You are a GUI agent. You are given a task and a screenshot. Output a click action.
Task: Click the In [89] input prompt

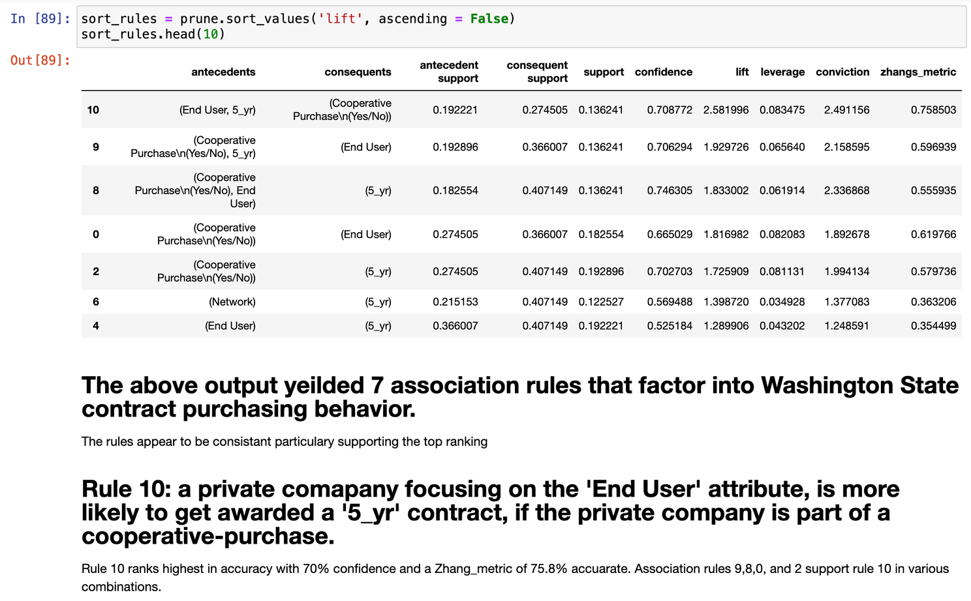tap(40, 19)
